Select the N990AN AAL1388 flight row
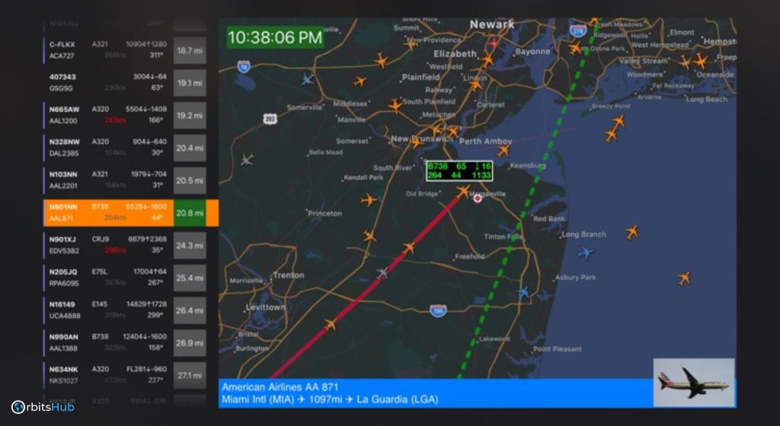This screenshot has width=780, height=426. coord(125,343)
